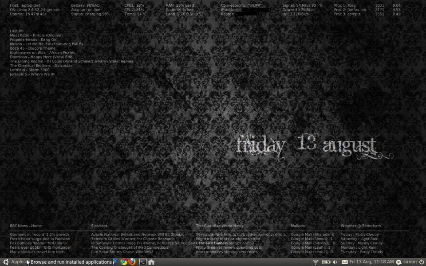The width and height of the screenshot is (426, 266).
Task: Open the volume control speaker icon
Action: point(335,262)
